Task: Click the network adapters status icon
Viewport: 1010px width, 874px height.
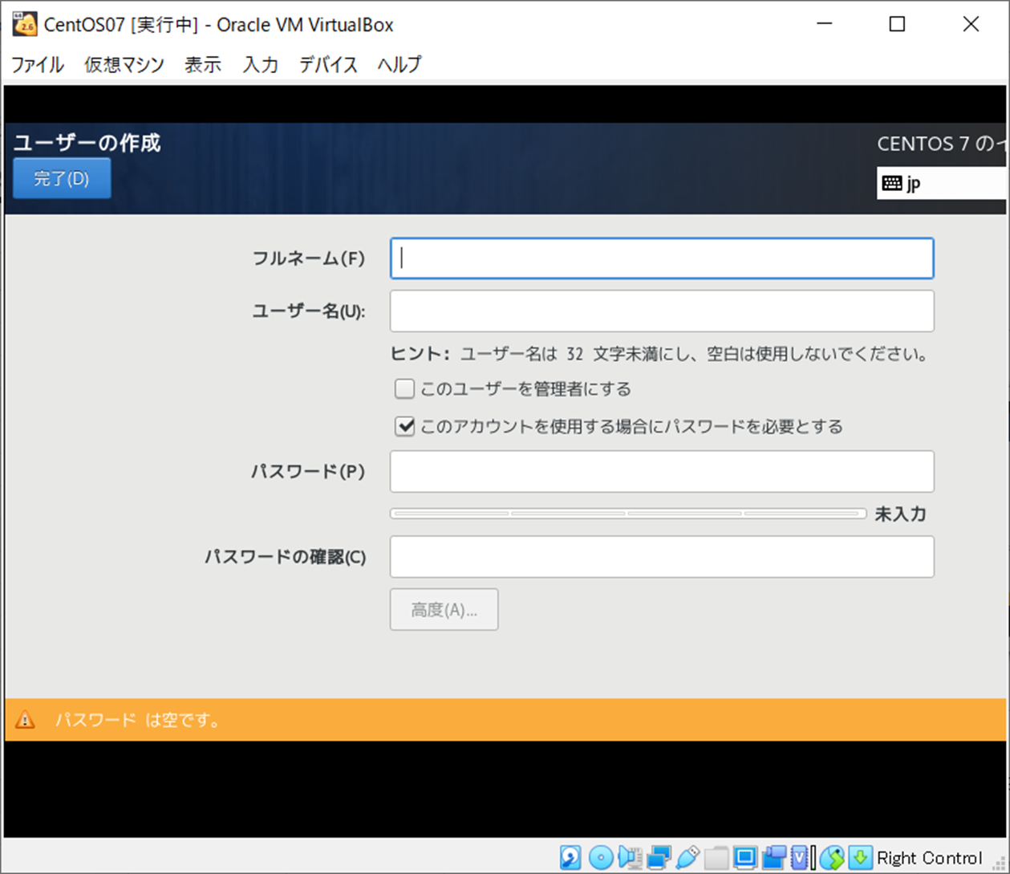Action: (659, 858)
